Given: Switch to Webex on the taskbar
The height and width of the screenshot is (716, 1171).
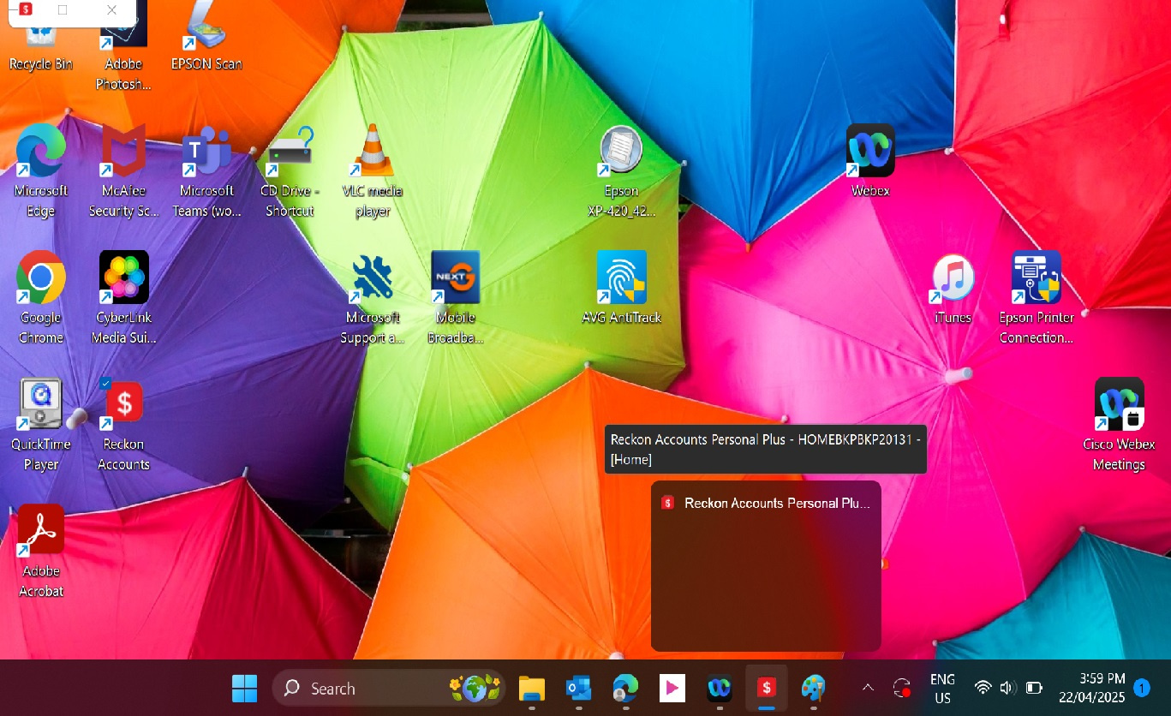Looking at the screenshot, I should [719, 688].
